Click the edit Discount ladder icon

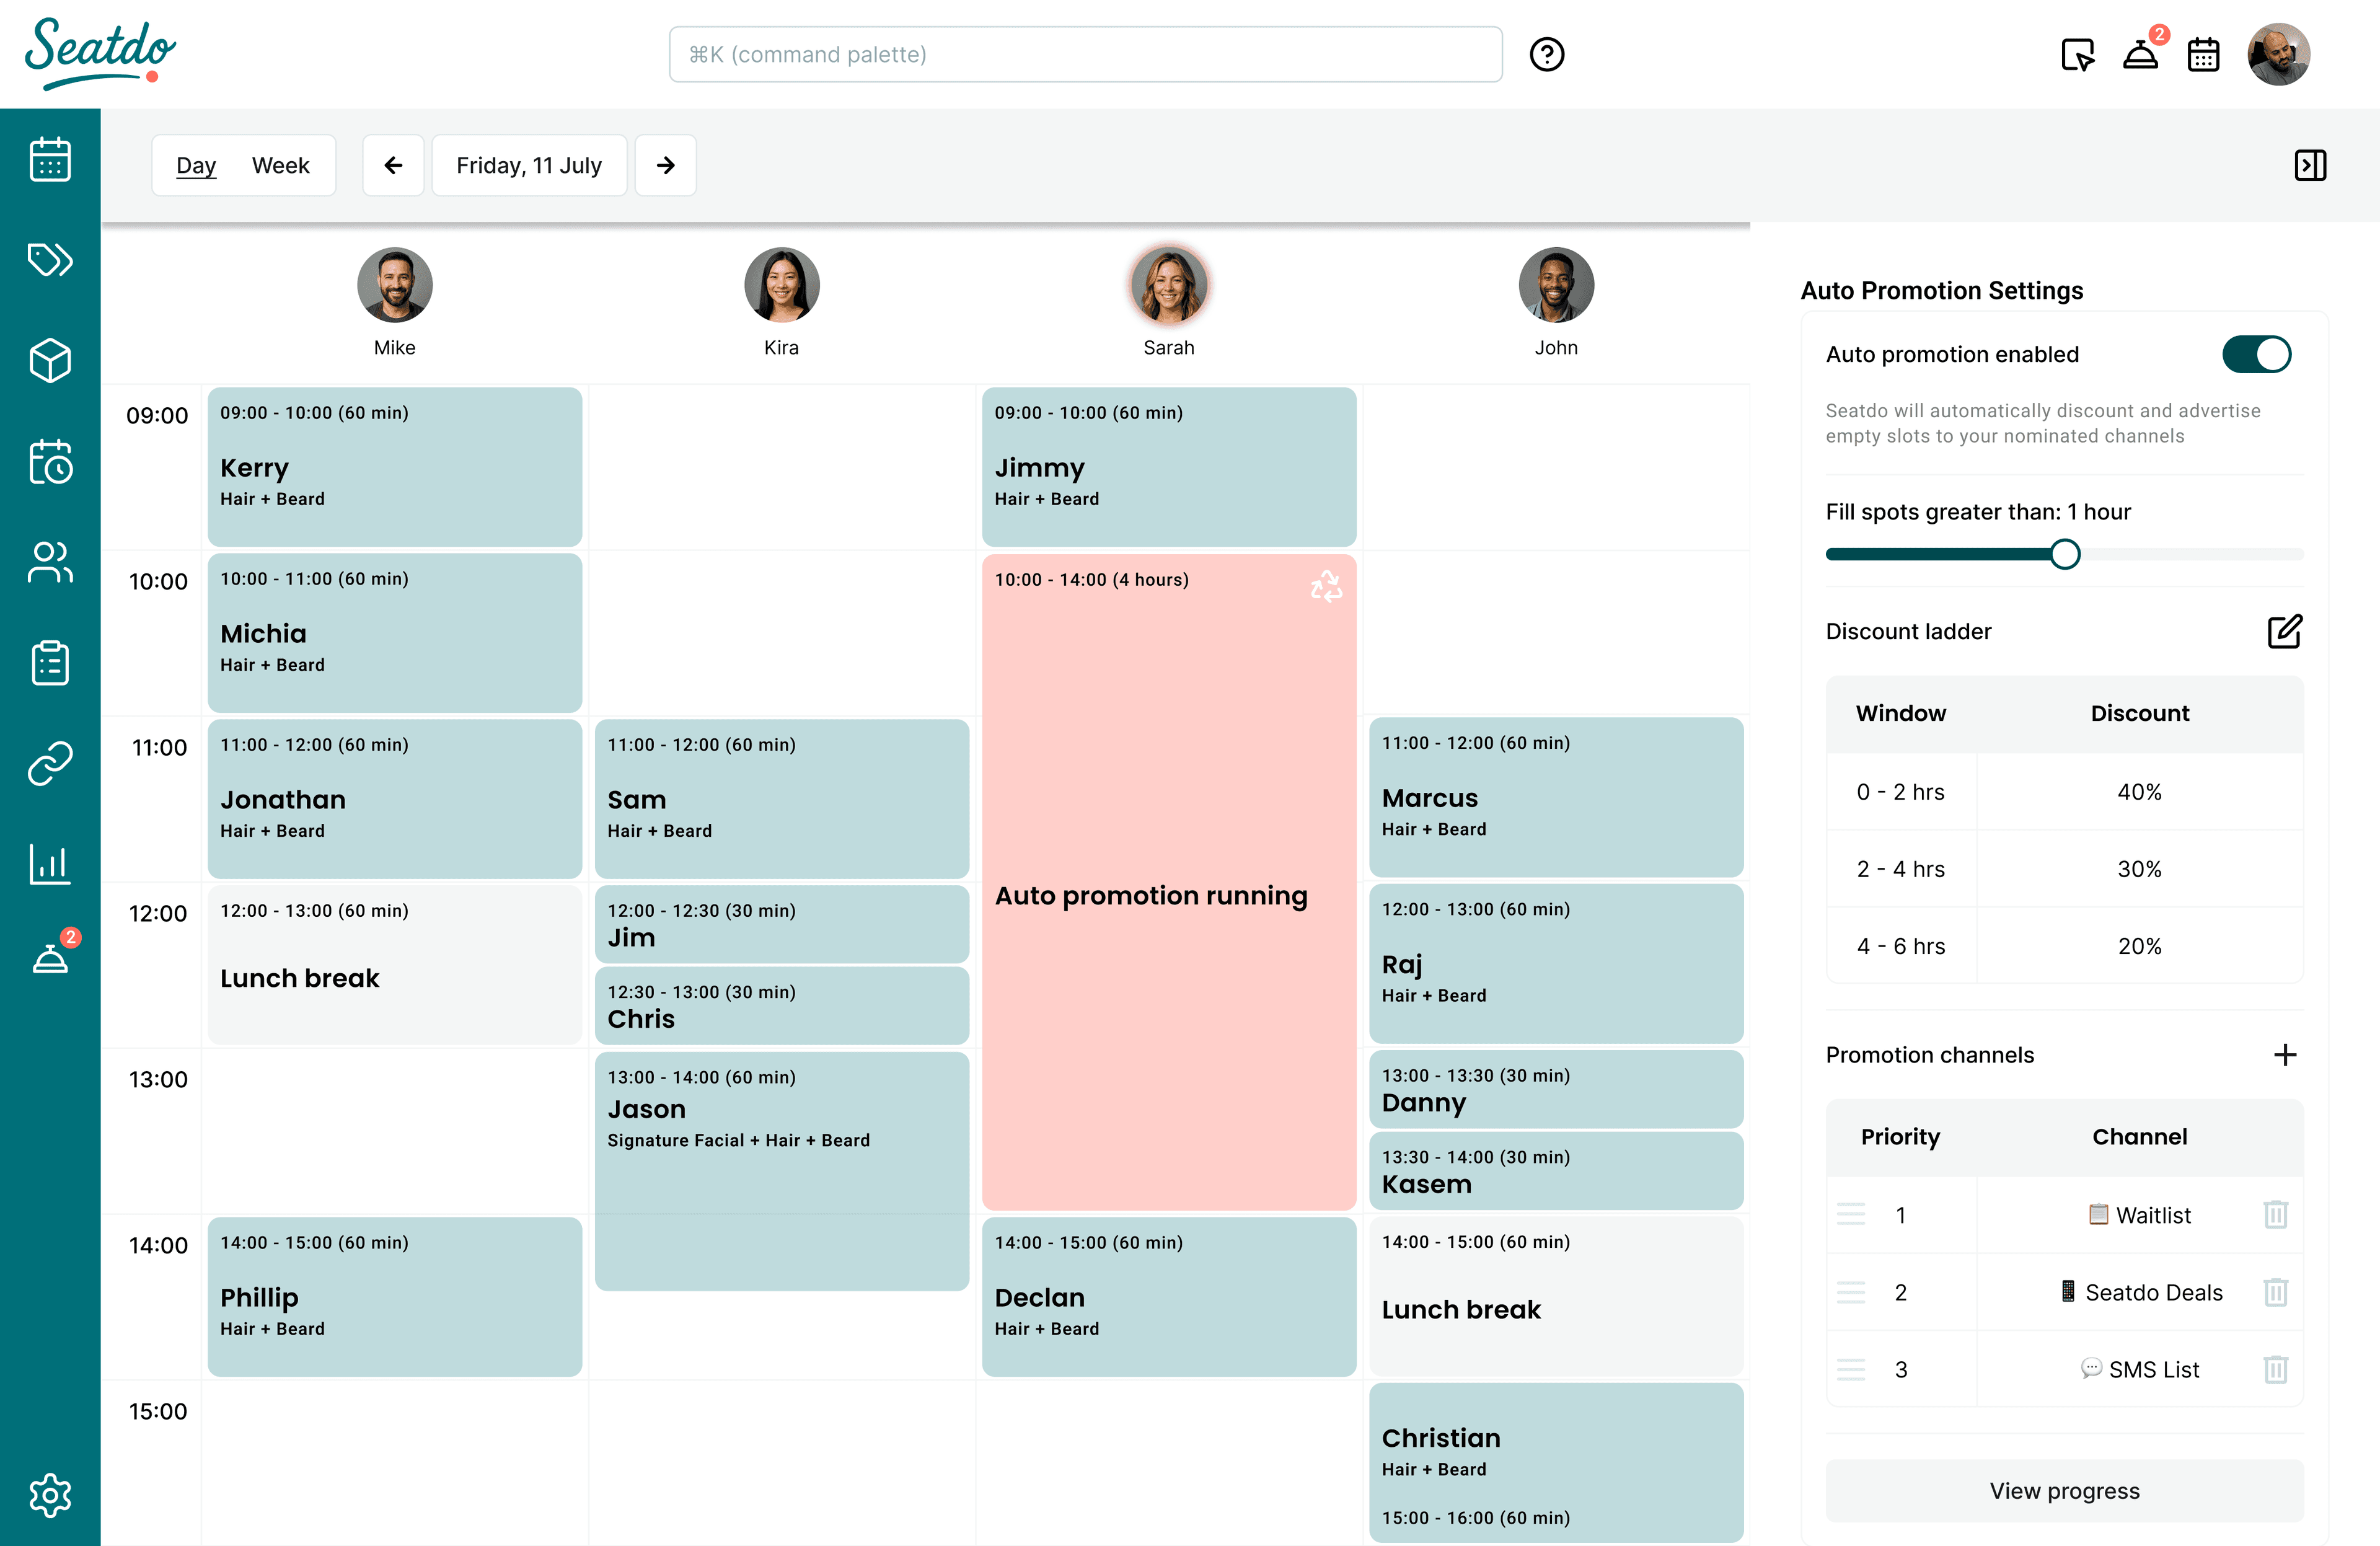[2284, 631]
